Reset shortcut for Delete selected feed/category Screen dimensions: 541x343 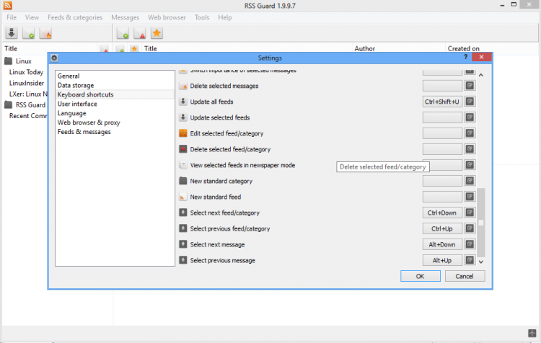pyautogui.click(x=470, y=149)
